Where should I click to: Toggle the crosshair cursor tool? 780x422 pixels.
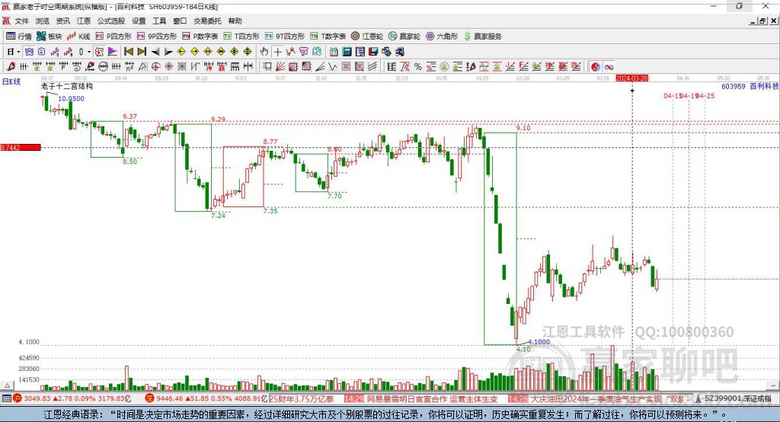click(x=277, y=52)
